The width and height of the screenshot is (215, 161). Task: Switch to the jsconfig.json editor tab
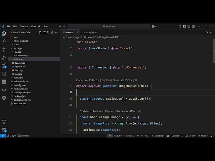point(90,33)
